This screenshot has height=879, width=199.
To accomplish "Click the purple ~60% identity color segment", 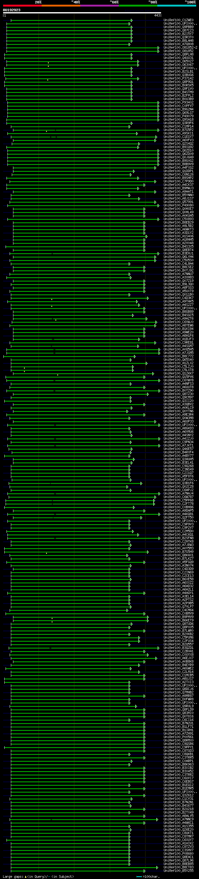I will pyautogui.click(x=99, y=6).
